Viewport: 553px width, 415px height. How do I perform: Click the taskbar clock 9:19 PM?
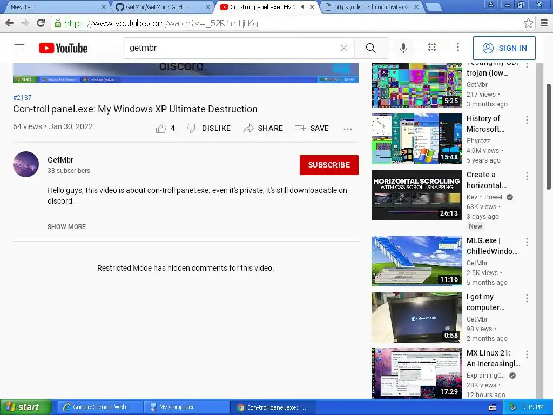tap(533, 407)
